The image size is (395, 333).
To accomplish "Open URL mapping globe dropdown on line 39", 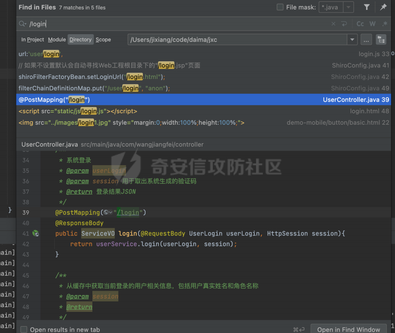I will (x=108, y=212).
